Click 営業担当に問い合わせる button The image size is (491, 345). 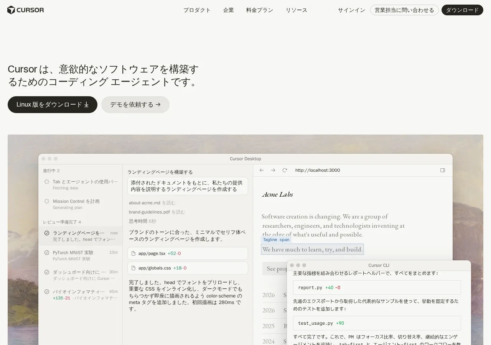pos(404,10)
